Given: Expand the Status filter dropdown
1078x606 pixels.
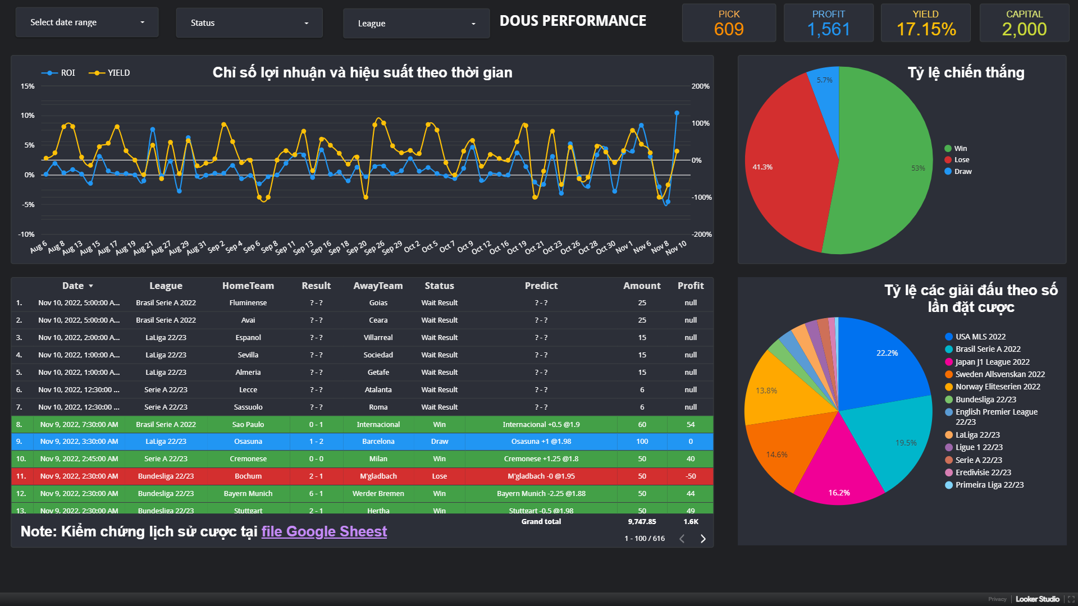Looking at the screenshot, I should (249, 23).
